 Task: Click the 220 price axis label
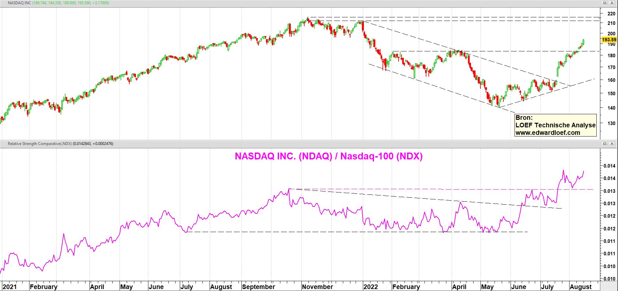(611, 14)
